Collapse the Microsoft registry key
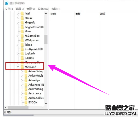This screenshot has height=118, width=138. (18, 67)
